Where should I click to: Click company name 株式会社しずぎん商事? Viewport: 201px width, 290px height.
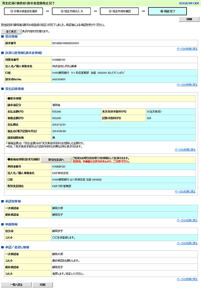click(x=64, y=66)
